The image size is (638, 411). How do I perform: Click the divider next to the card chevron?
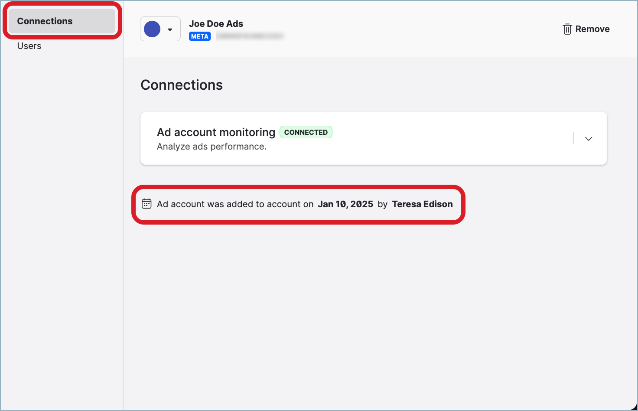pyautogui.click(x=574, y=138)
